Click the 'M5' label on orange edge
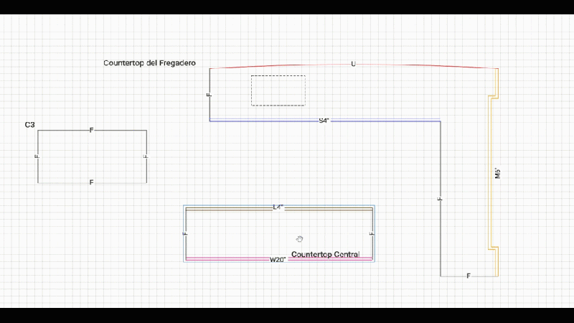The width and height of the screenshot is (574, 323). (x=497, y=173)
